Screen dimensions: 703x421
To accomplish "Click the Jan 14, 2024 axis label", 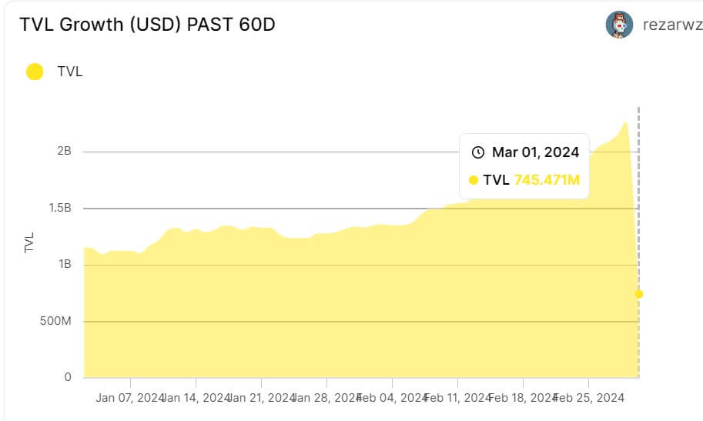I will pyautogui.click(x=197, y=398).
